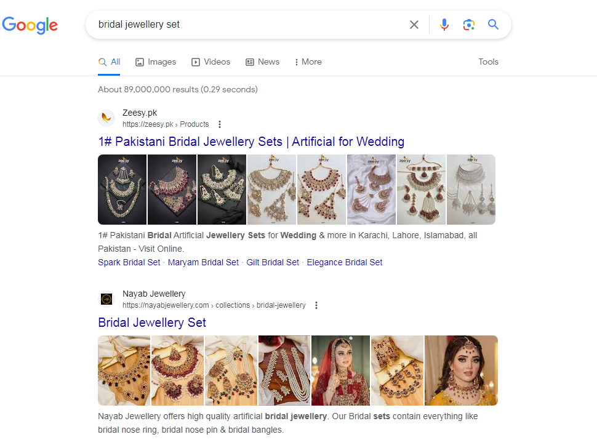
Task: Open the Pakistani Bridal Jewellery Sets result
Action: pyautogui.click(x=251, y=142)
